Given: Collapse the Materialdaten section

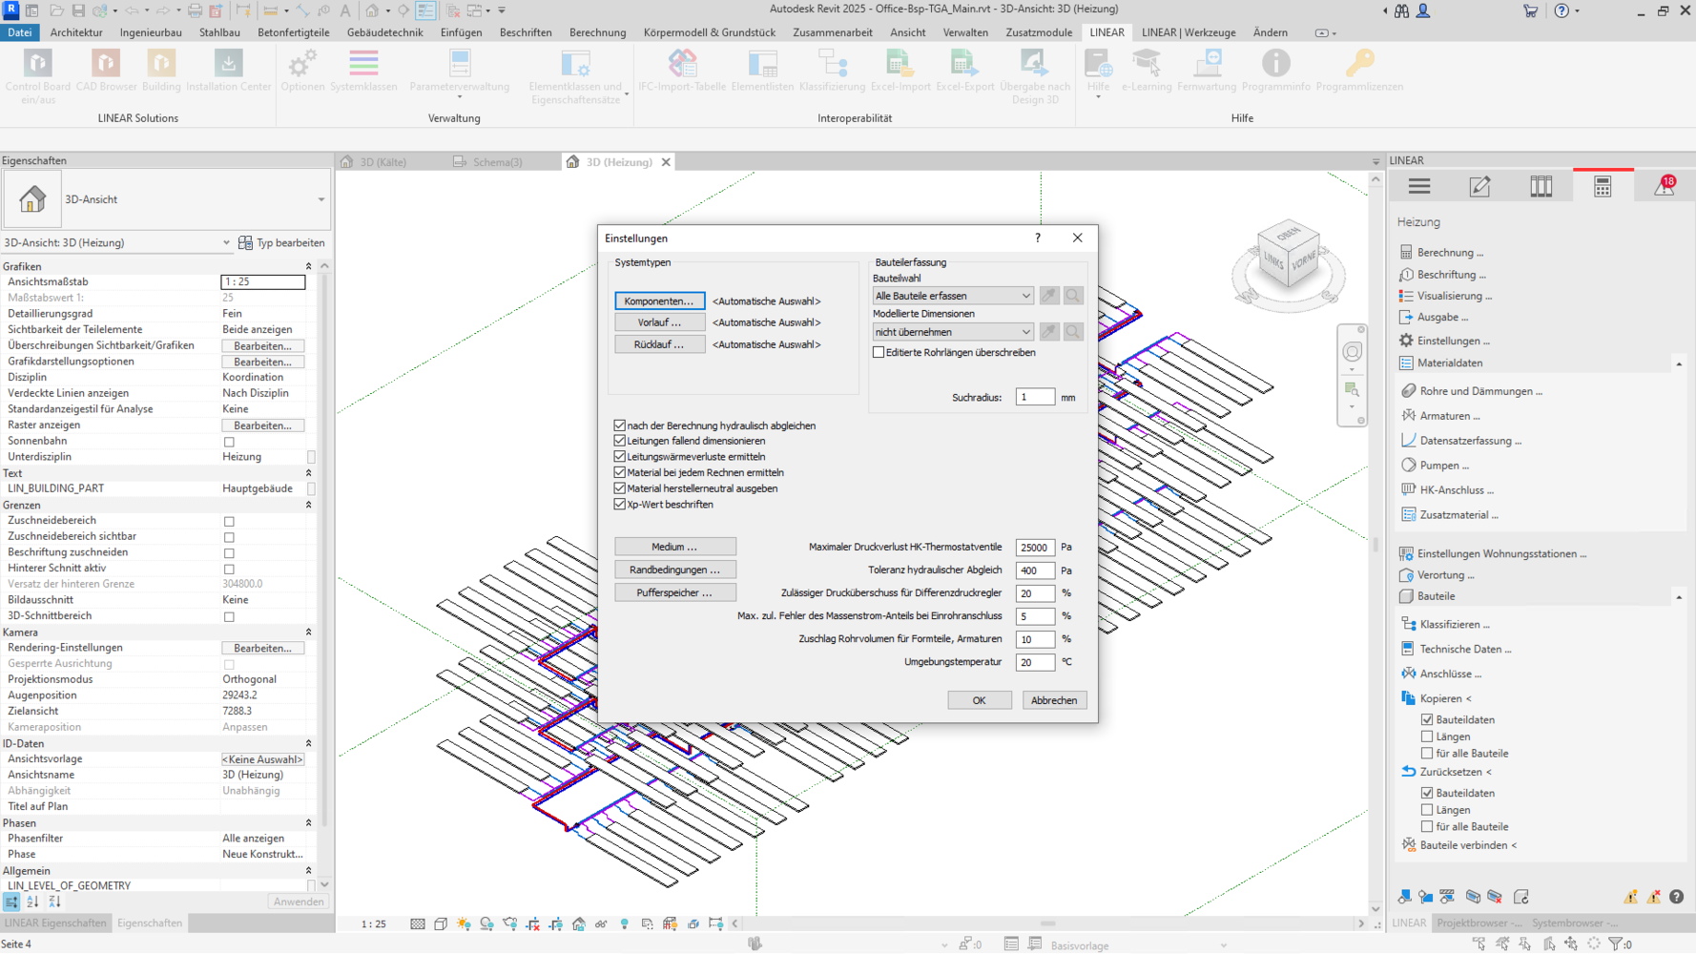Looking at the screenshot, I should tap(1678, 363).
